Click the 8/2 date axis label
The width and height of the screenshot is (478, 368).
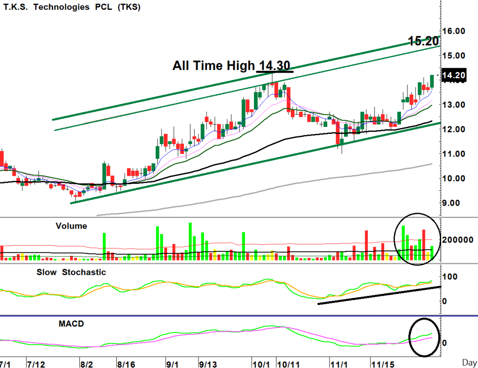(x=86, y=364)
